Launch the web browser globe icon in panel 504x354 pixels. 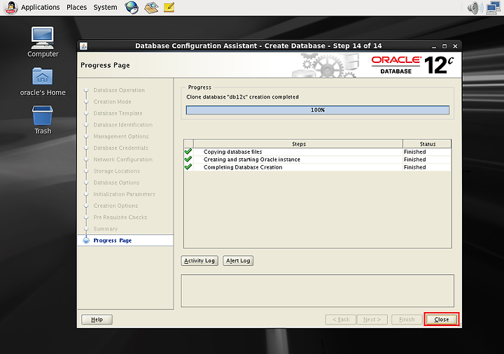click(132, 7)
